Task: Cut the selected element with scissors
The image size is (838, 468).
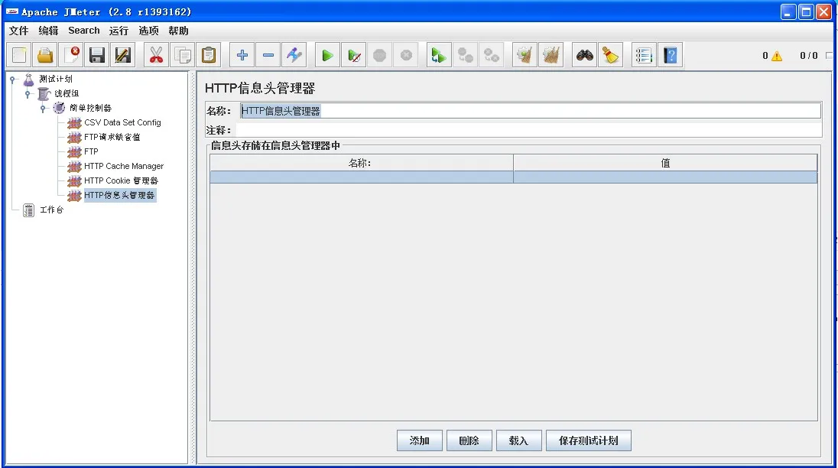Action: tap(156, 55)
